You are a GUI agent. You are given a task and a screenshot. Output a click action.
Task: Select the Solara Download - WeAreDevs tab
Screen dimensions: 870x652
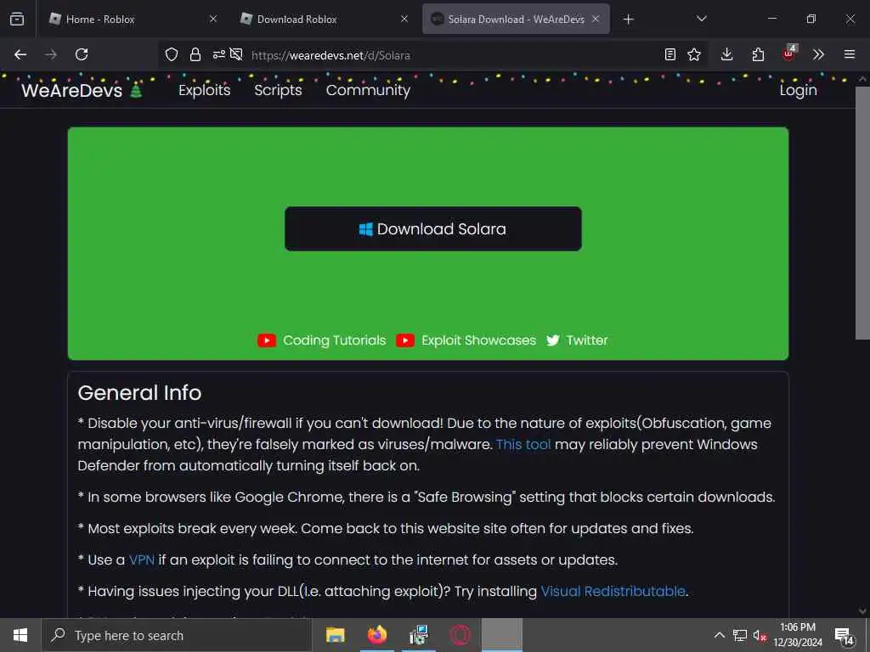click(516, 19)
